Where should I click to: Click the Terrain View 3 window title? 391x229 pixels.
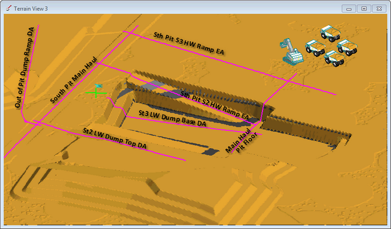coord(31,9)
